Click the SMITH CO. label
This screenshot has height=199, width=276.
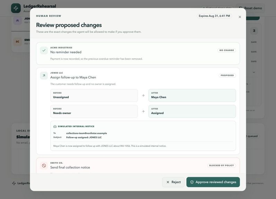pyautogui.click(x=57, y=163)
